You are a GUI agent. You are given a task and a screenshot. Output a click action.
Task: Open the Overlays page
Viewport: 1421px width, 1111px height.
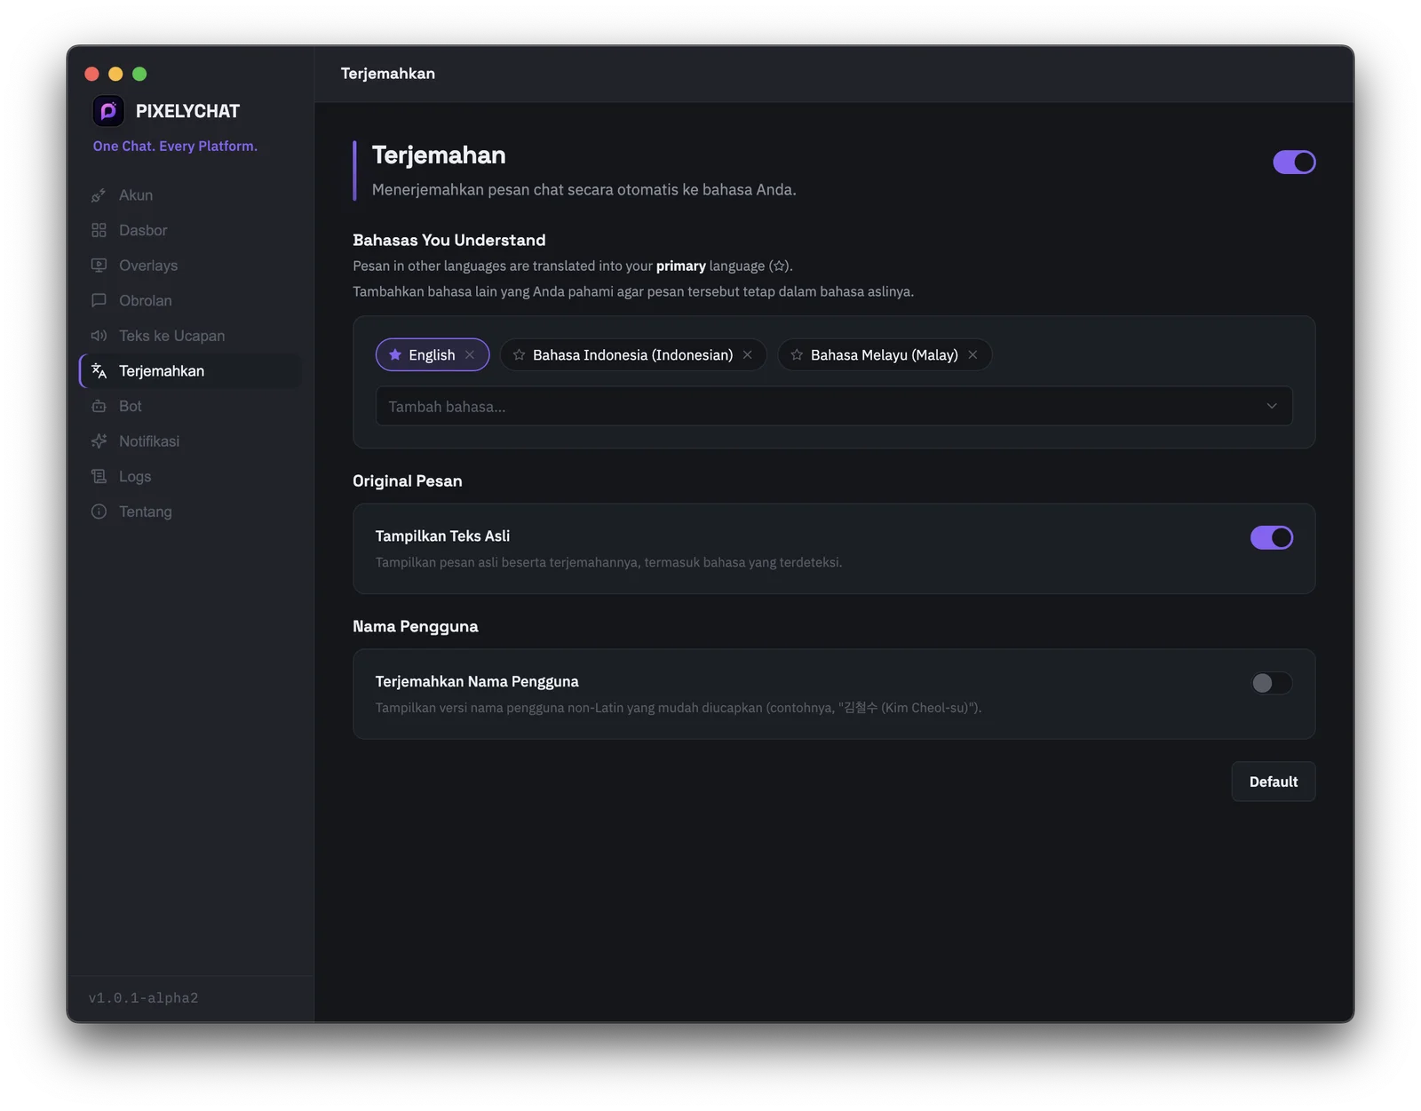click(190, 266)
